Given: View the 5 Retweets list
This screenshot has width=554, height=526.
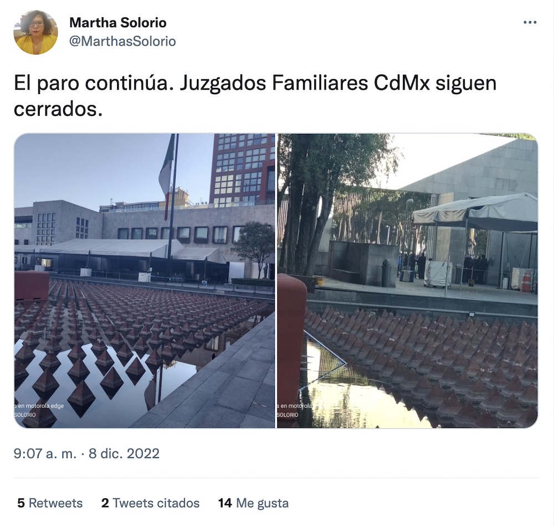Looking at the screenshot, I should click(x=50, y=503).
